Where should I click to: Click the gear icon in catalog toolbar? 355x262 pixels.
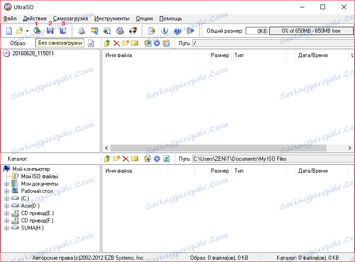[x=157, y=159]
